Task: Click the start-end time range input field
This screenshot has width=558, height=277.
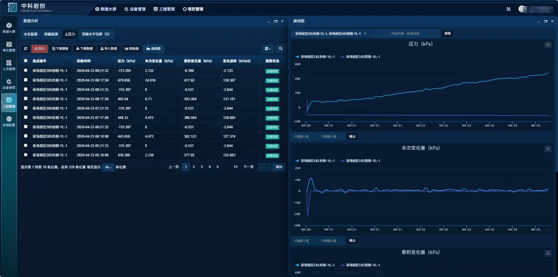Action: pos(405,34)
